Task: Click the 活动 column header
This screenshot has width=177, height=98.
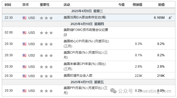Action: click(67, 5)
